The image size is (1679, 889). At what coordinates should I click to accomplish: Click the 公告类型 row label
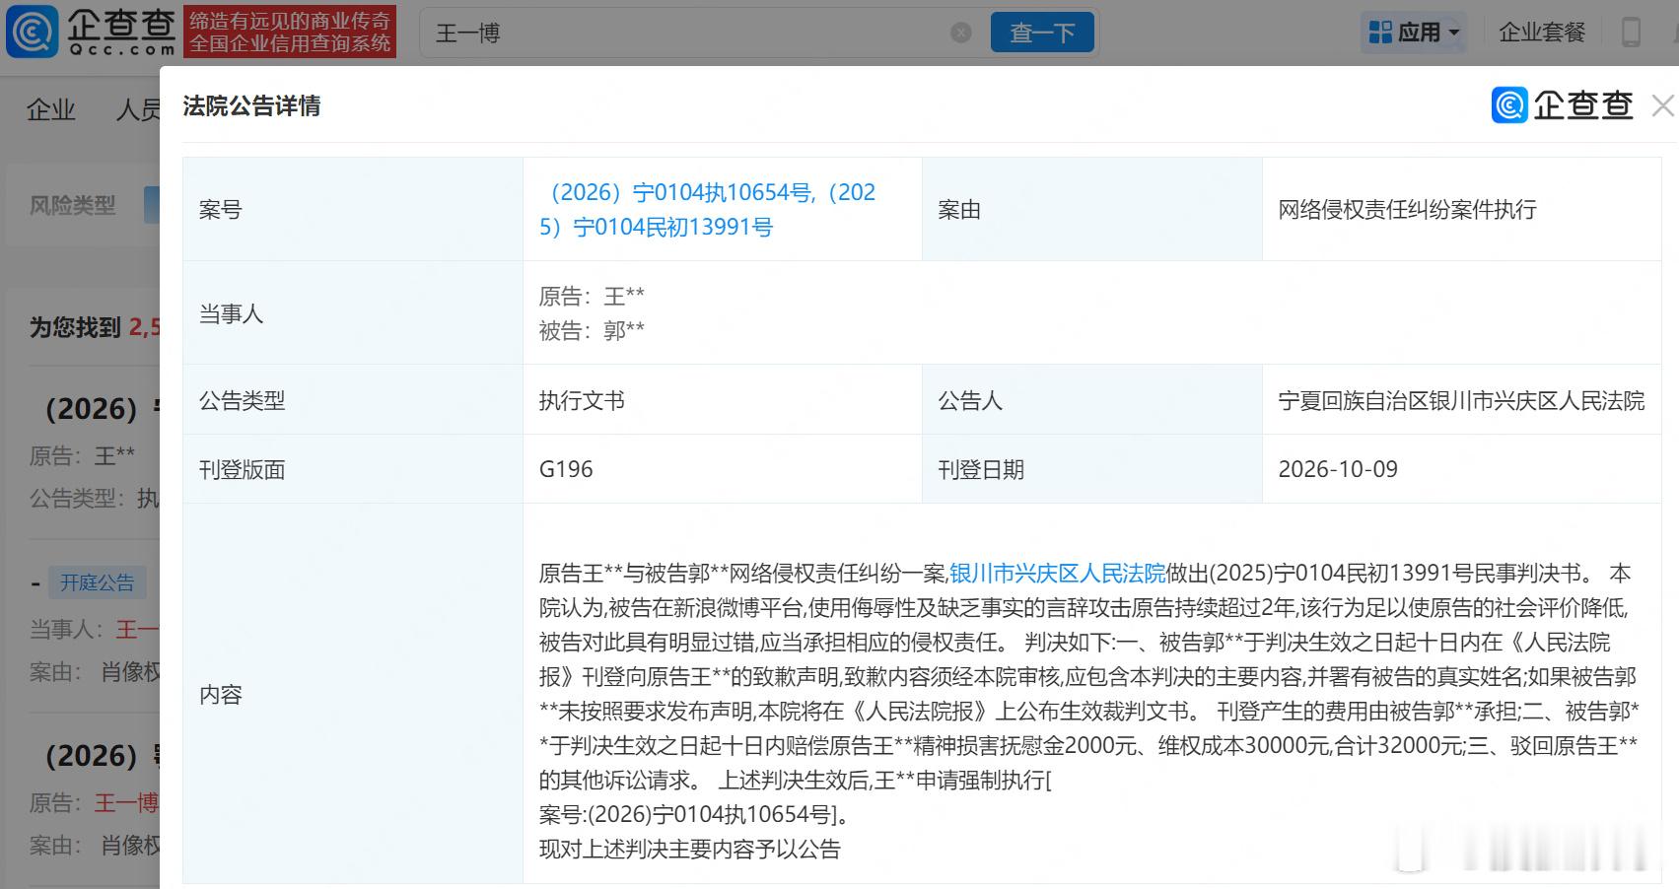242,400
